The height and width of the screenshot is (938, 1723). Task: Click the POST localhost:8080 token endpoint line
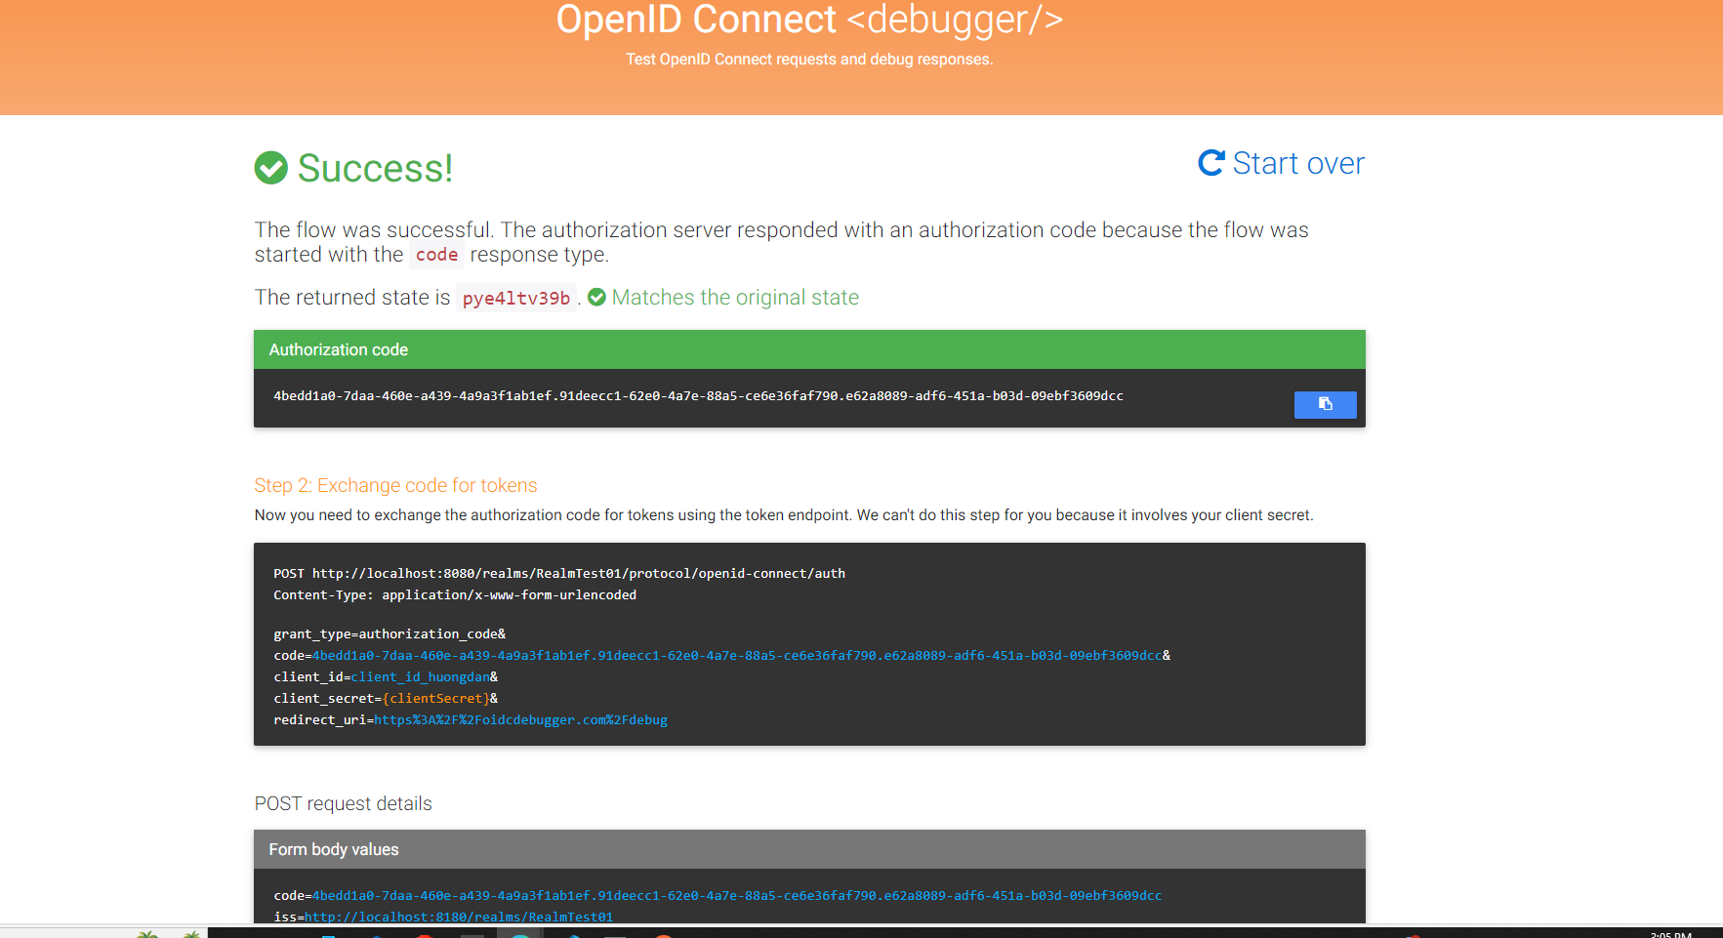tap(559, 574)
